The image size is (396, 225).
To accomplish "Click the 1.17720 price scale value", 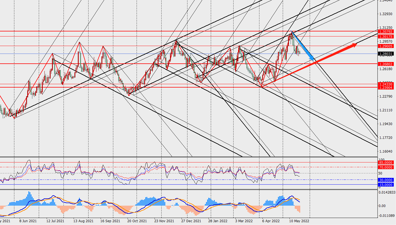I will click(386, 138).
